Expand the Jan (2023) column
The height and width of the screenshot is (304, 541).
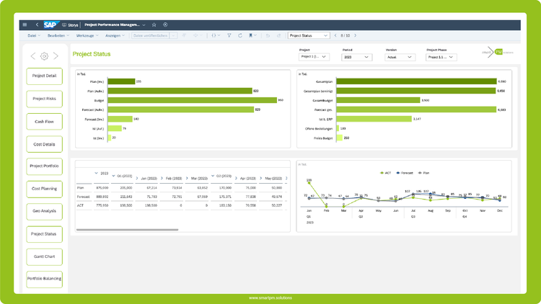tap(137, 178)
